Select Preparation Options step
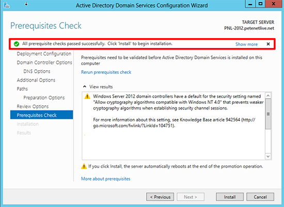Screen dimensions: 284x207 click(44, 98)
